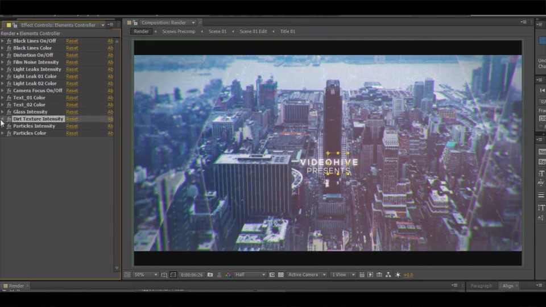Open the Align panel tab
Viewport: 546px width, 307px height.
point(508,286)
